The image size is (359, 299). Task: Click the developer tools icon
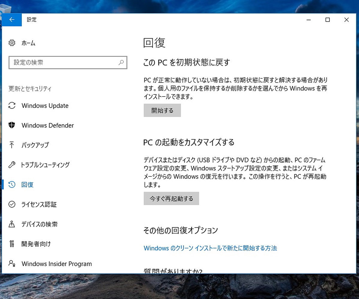click(x=12, y=244)
